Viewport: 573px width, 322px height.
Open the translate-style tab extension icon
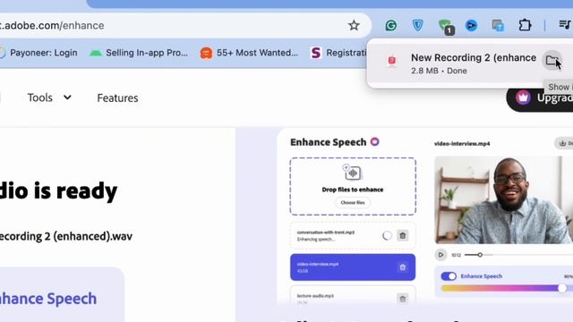498,26
